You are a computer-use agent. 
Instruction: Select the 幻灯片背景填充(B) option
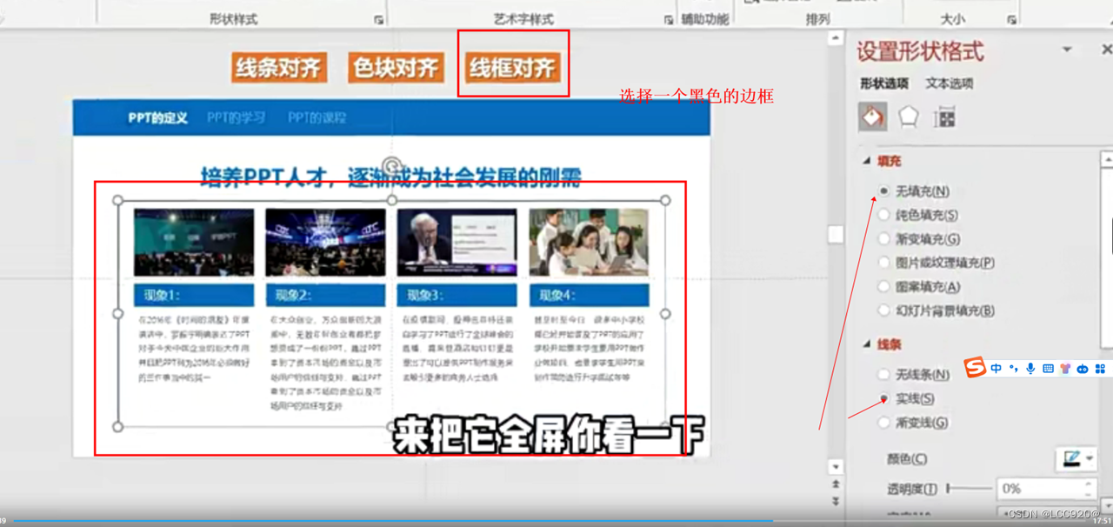click(937, 310)
